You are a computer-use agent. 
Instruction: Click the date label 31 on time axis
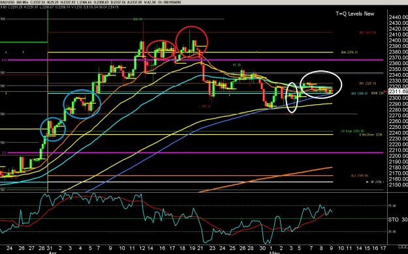click(x=50, y=248)
